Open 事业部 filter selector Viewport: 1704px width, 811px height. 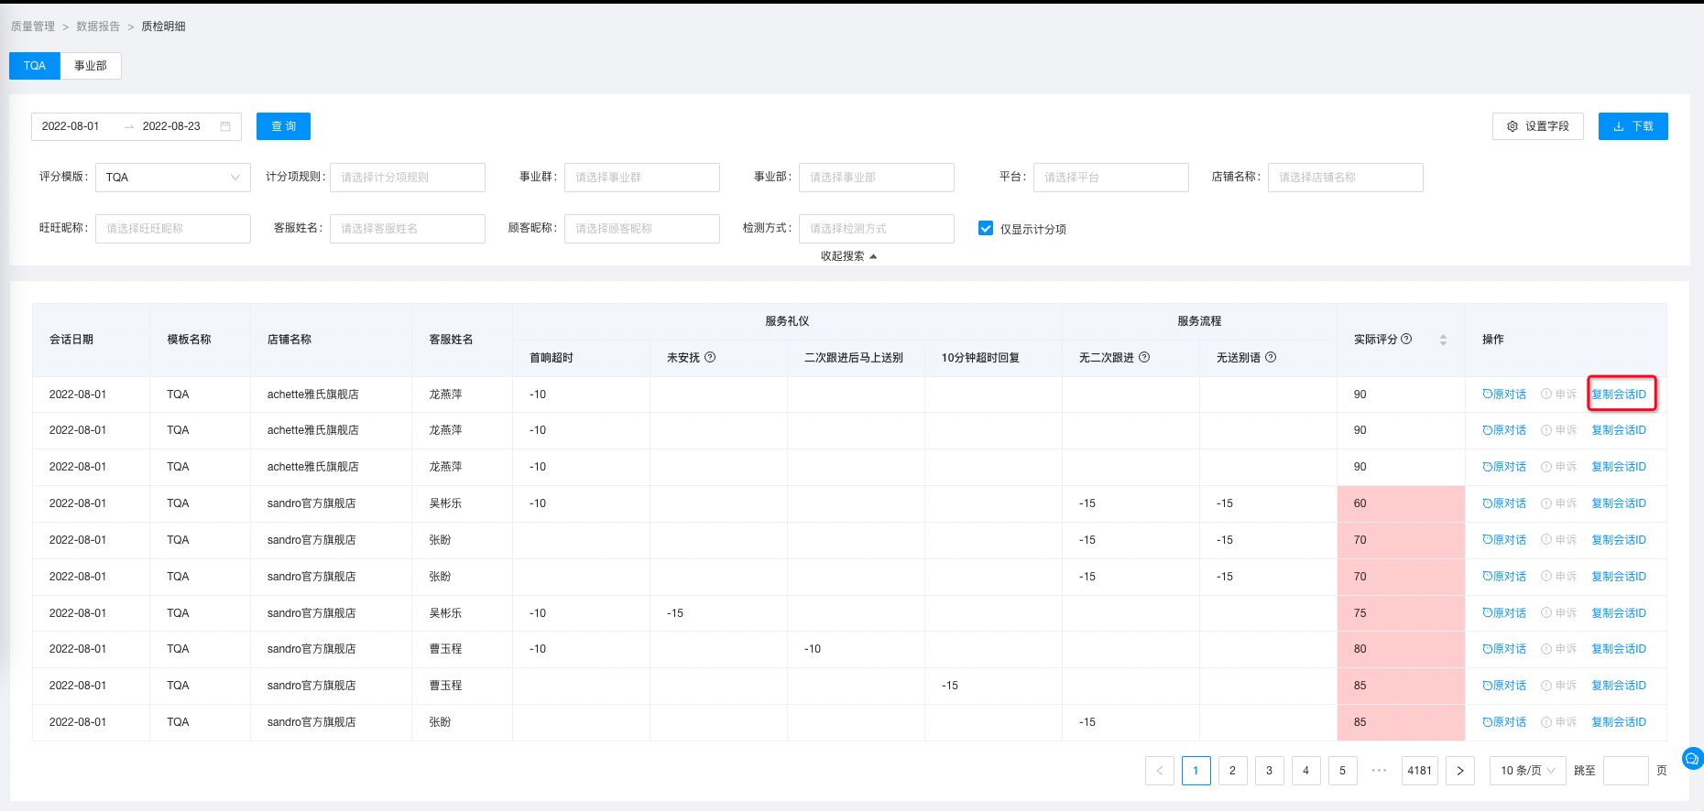(877, 178)
